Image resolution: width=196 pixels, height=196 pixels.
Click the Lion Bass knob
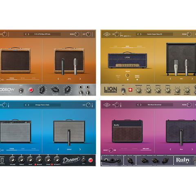coord(148,90)
